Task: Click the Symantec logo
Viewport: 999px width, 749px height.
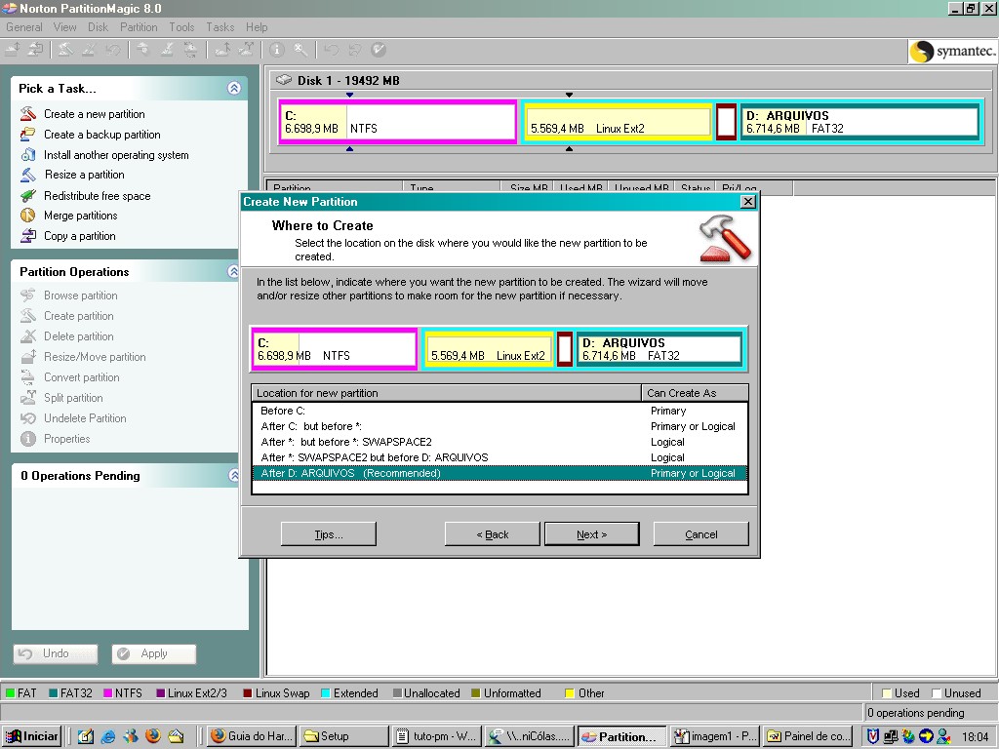Action: pos(952,51)
